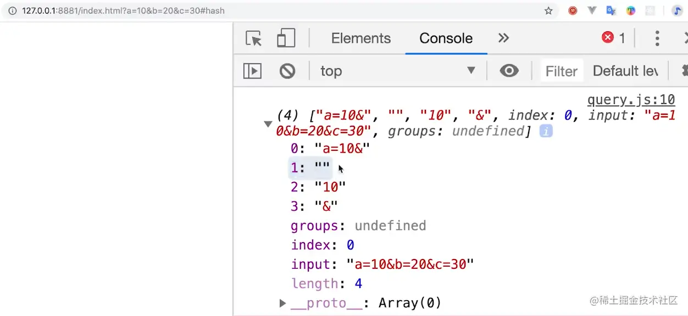The width and height of the screenshot is (688, 316).
Task: Select the 1: "" array entry
Action: tap(310, 167)
